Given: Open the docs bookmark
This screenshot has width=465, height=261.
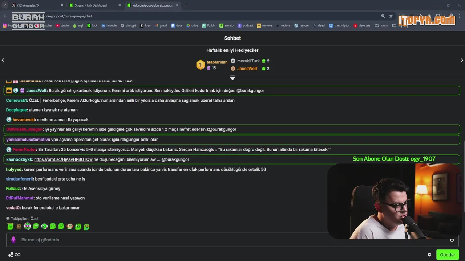Looking at the screenshot, I should click(177, 26).
